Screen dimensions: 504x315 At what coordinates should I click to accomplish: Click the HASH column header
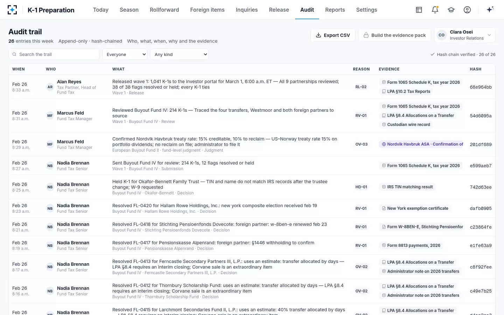point(475,69)
